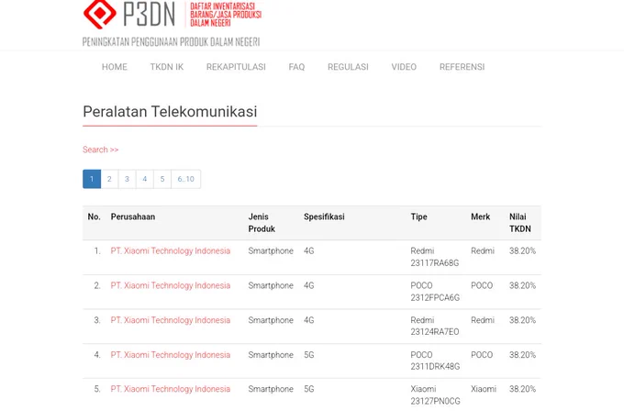Click 5G specification in row 5
The width and height of the screenshot is (624, 411).
(x=309, y=389)
